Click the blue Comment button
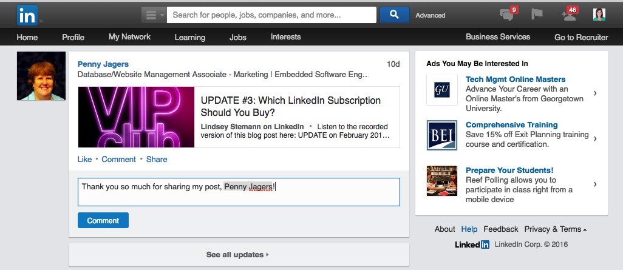Screen dimensions: 623x270 (103, 220)
